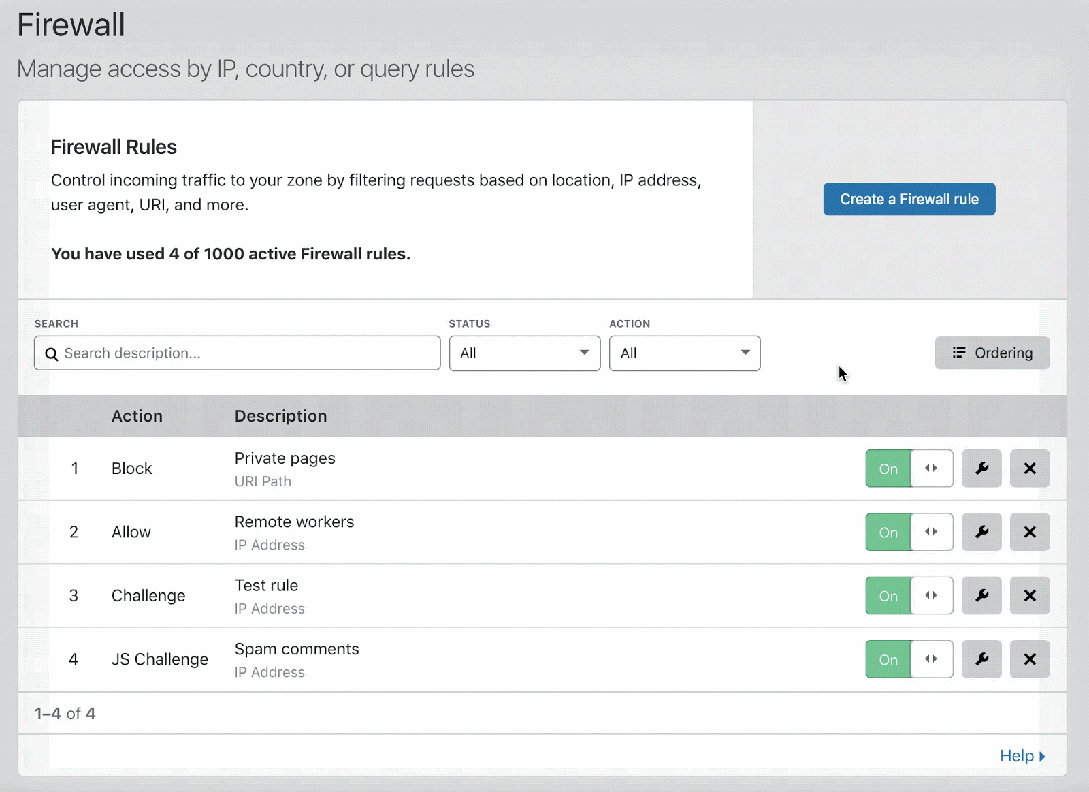Click the Ordering control

tap(992, 353)
